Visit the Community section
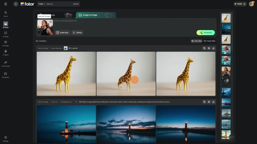257x144 pixels. click(x=6, y=64)
